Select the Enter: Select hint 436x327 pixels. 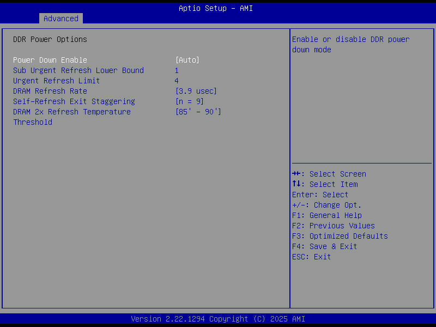coord(319,194)
